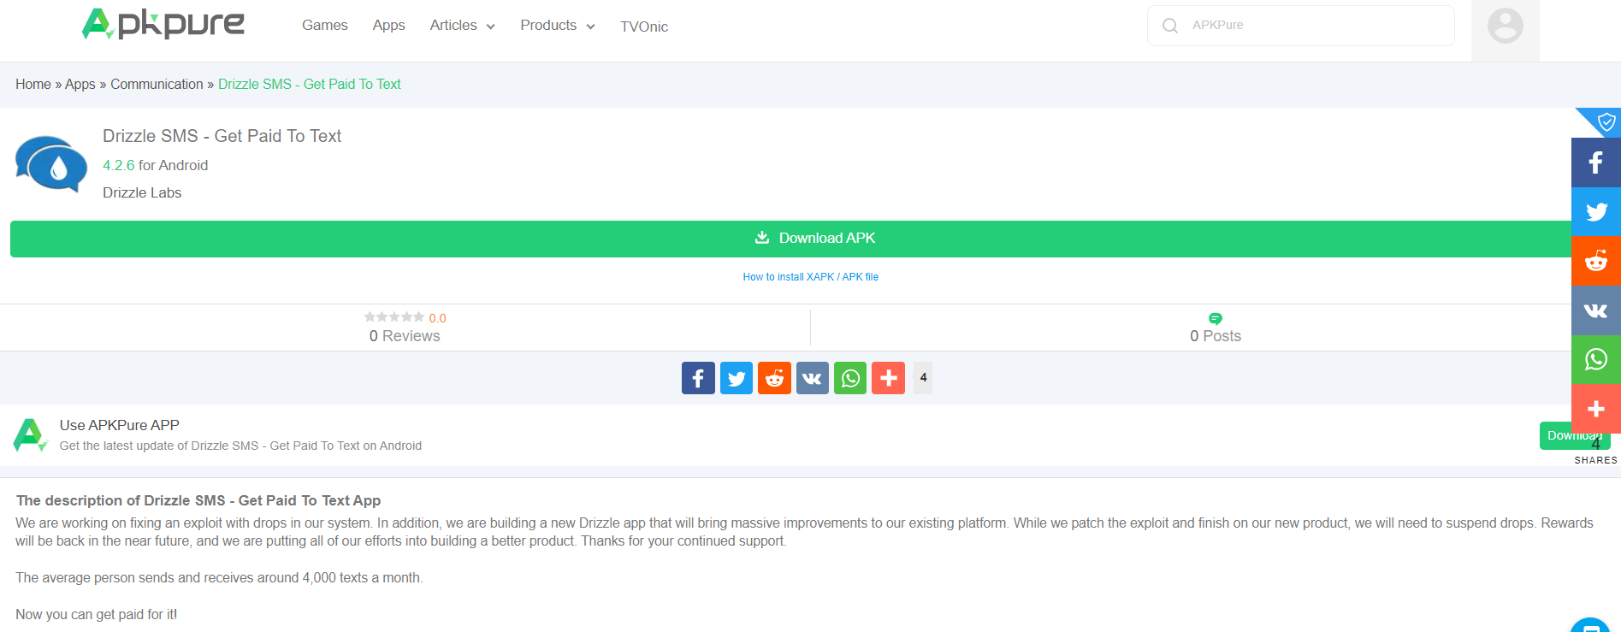The width and height of the screenshot is (1621, 632).
Task: Open the Games menu item
Action: (325, 26)
